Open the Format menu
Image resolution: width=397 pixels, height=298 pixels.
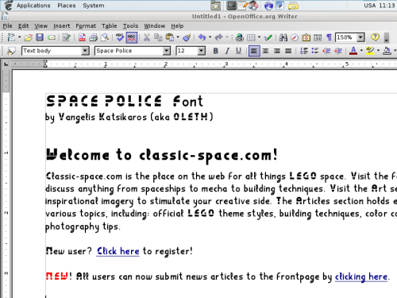[86, 26]
